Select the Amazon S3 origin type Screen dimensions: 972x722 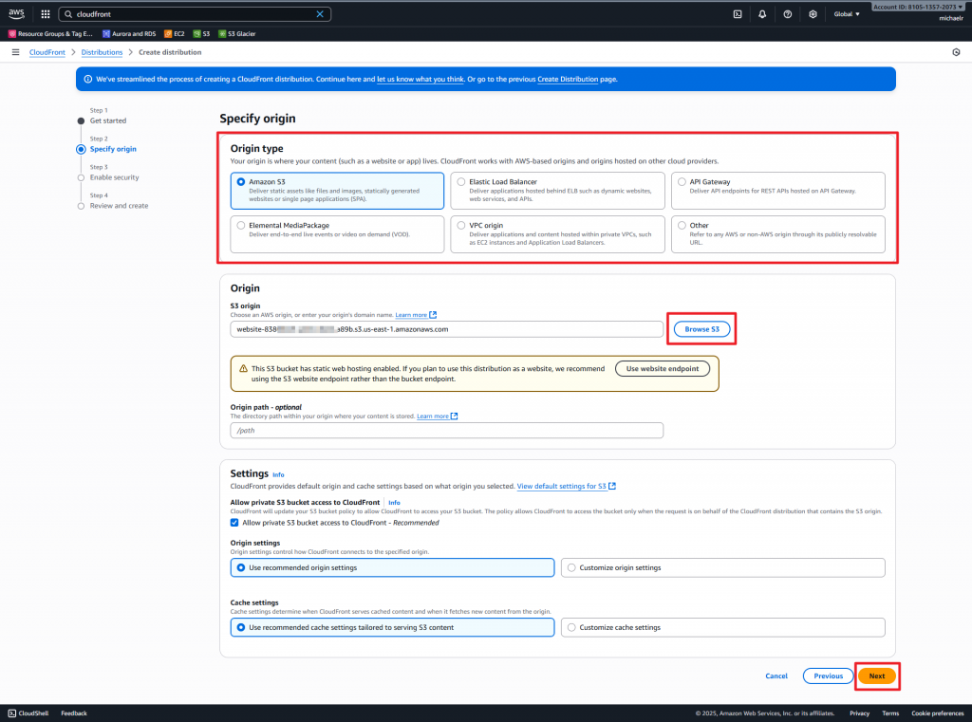337,191
